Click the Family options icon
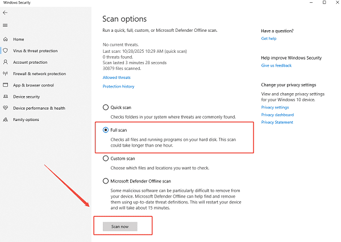 pyautogui.click(x=6, y=120)
